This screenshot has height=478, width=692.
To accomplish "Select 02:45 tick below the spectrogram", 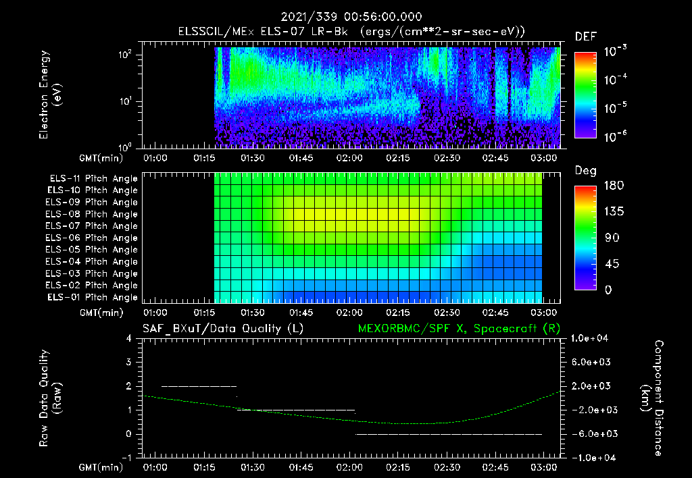I will 495,158.
